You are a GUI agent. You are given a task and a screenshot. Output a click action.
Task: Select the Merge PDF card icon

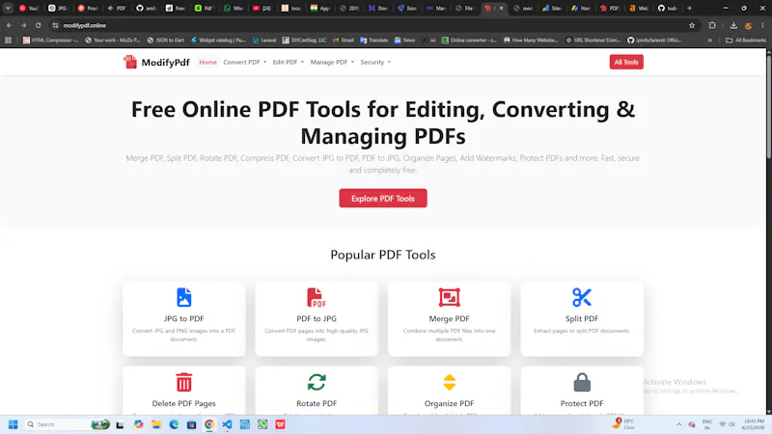tap(449, 297)
